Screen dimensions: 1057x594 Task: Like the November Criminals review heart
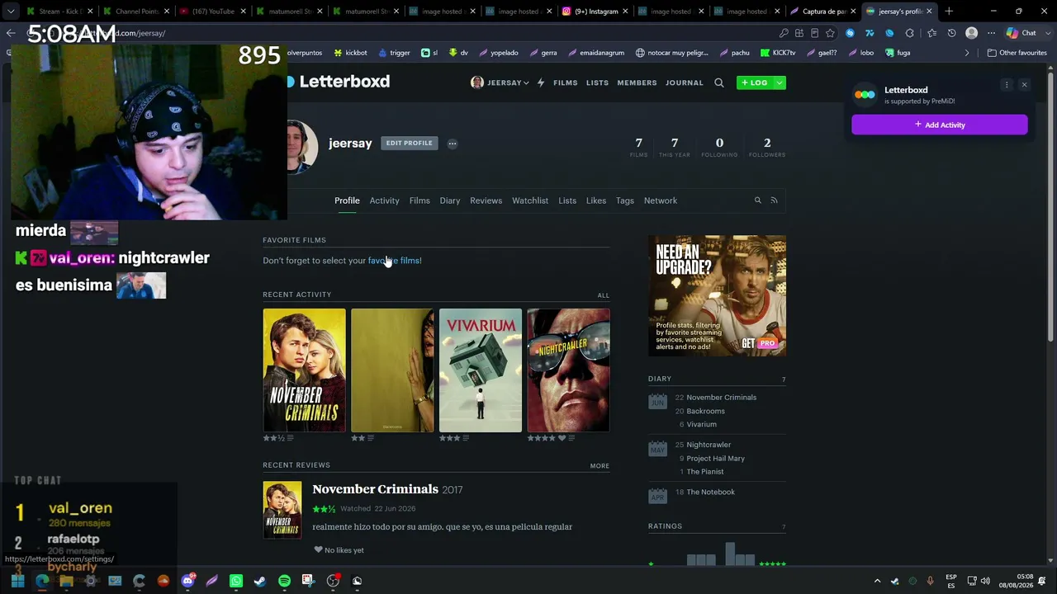click(318, 550)
